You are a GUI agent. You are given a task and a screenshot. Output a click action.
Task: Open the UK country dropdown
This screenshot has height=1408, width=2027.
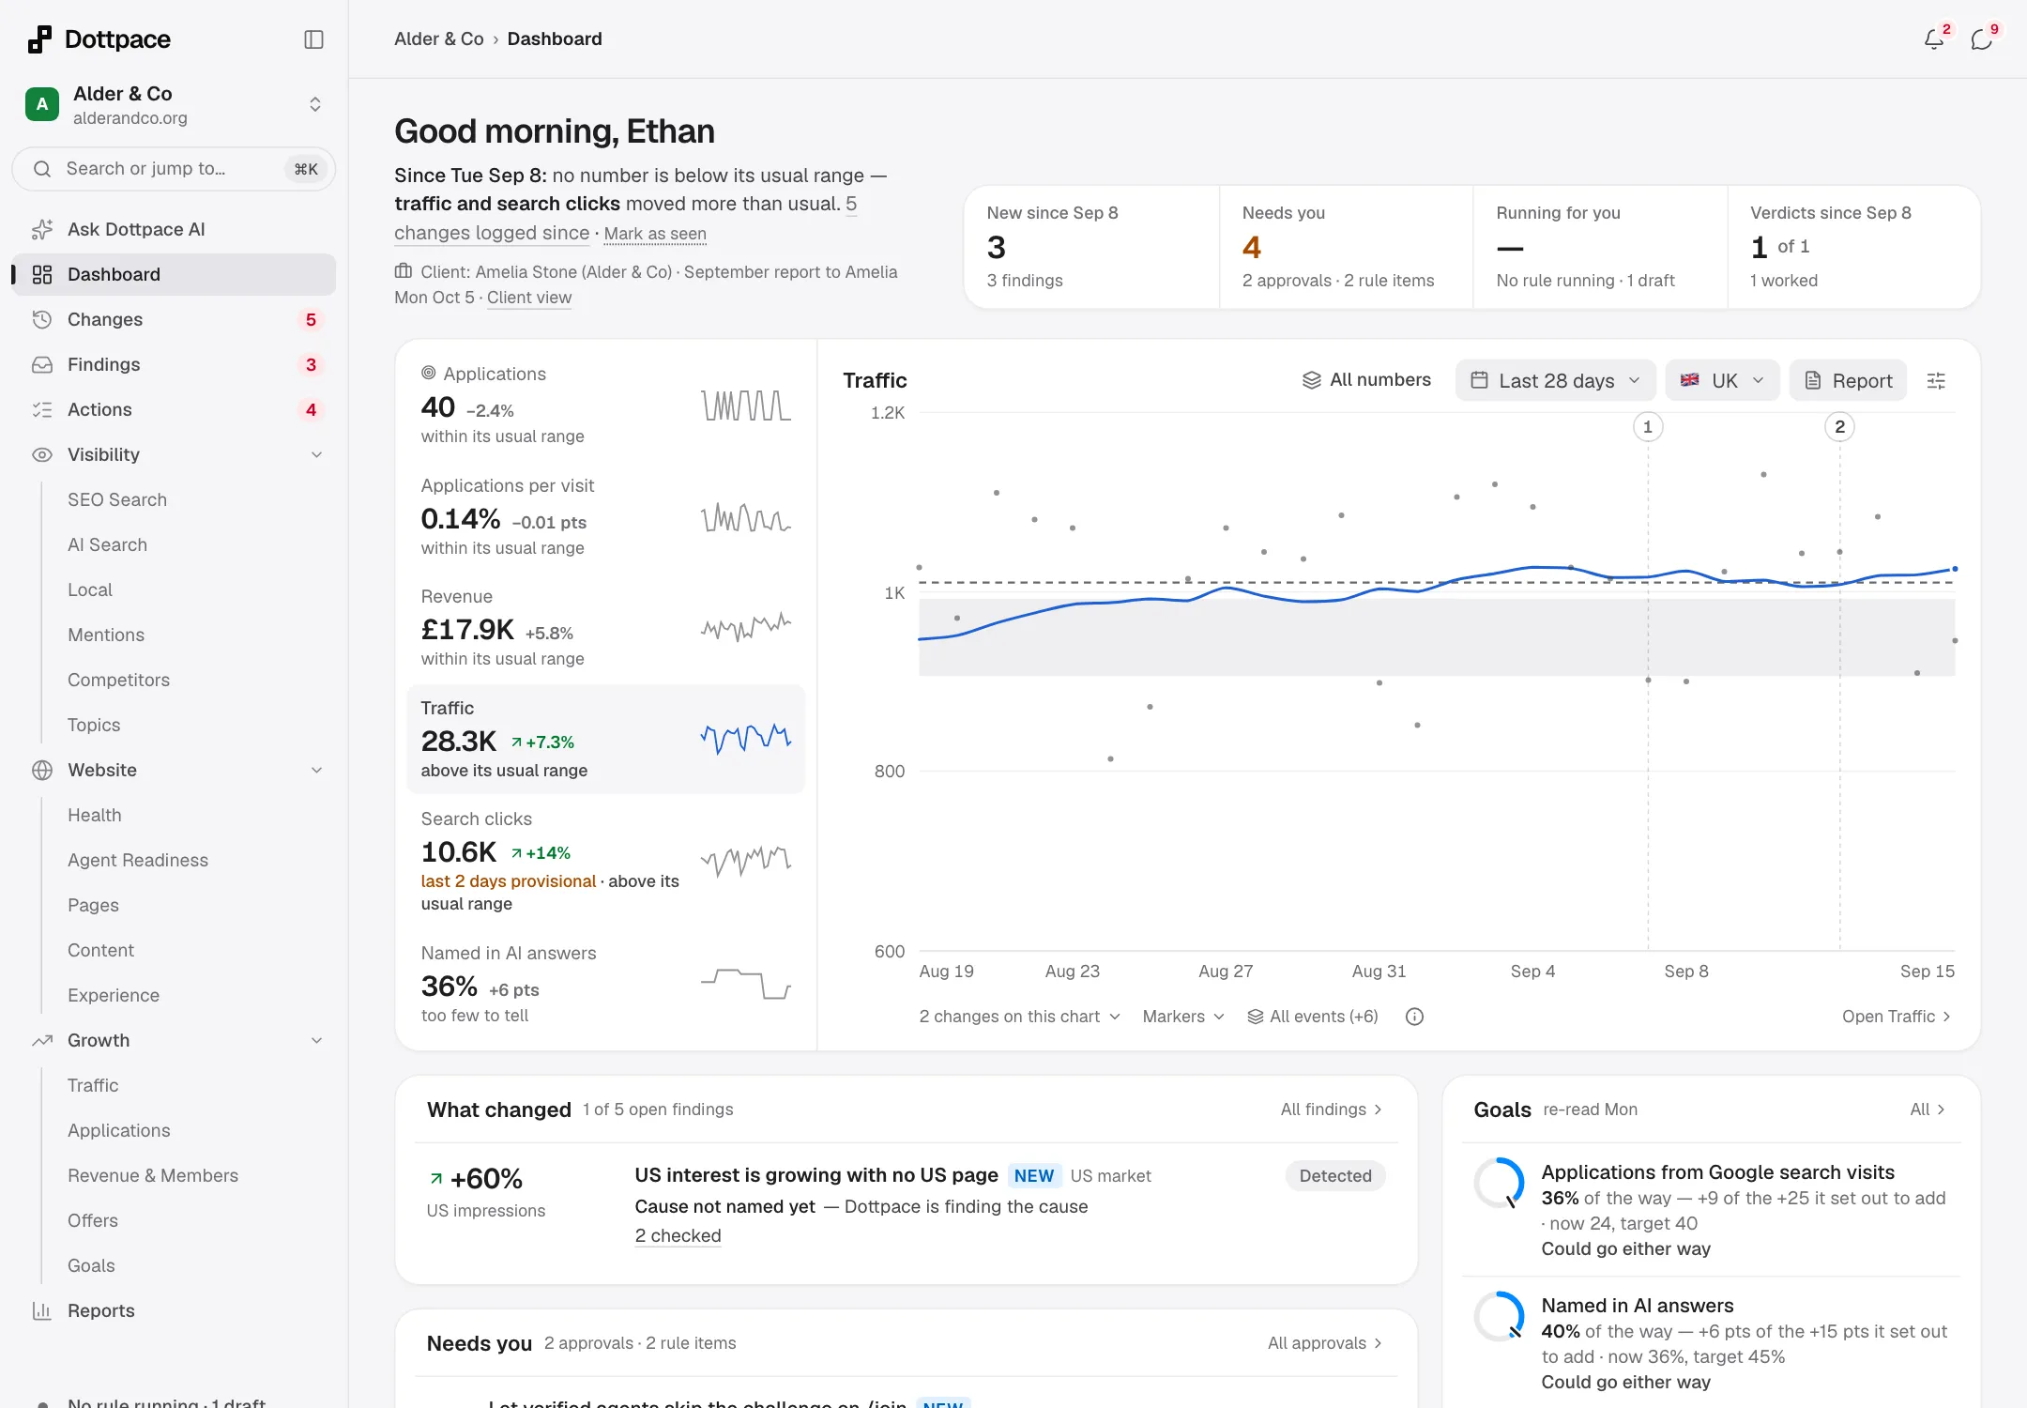[x=1722, y=380]
